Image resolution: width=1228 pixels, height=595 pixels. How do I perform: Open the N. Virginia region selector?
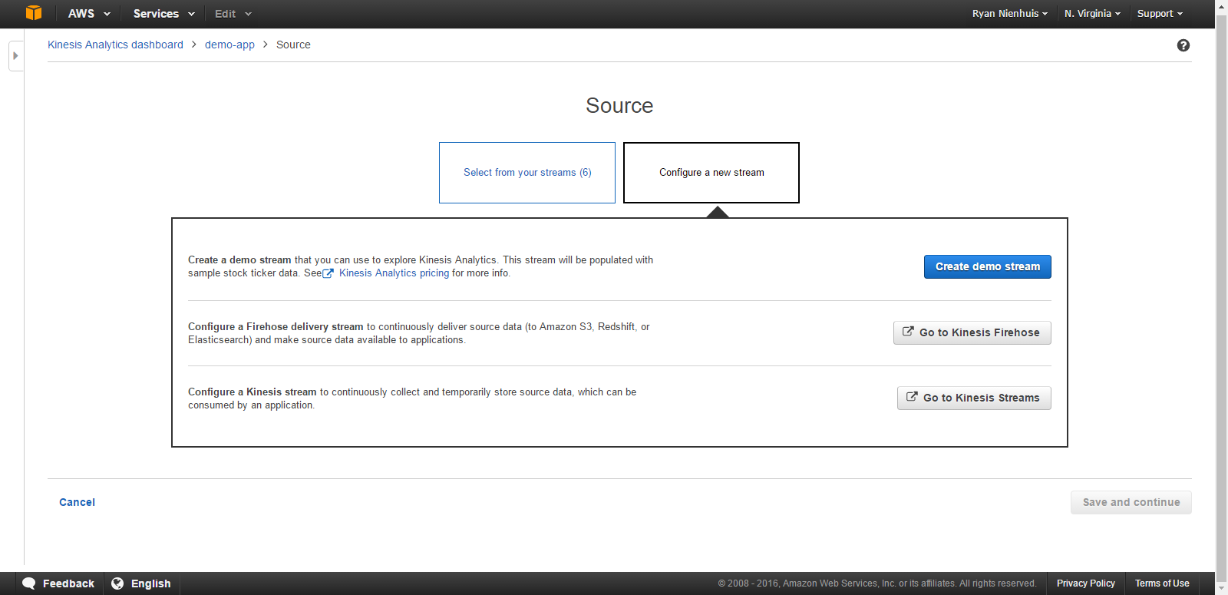(x=1092, y=14)
